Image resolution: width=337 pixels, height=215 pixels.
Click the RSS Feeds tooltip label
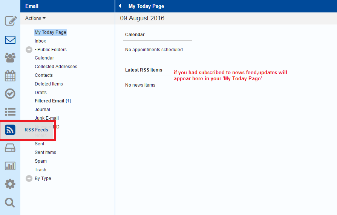(36, 130)
